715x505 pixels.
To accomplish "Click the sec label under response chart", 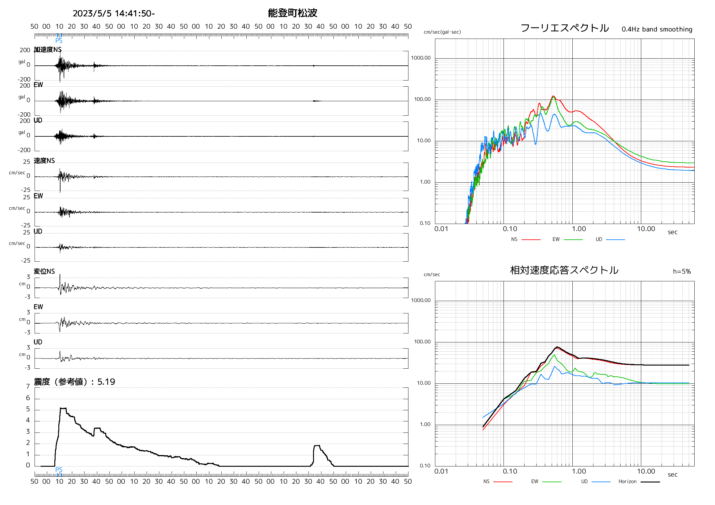I will (672, 475).
